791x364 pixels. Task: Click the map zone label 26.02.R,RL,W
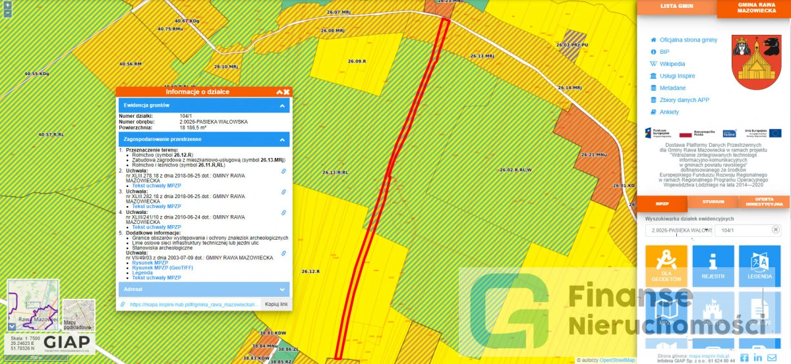[515, 170]
